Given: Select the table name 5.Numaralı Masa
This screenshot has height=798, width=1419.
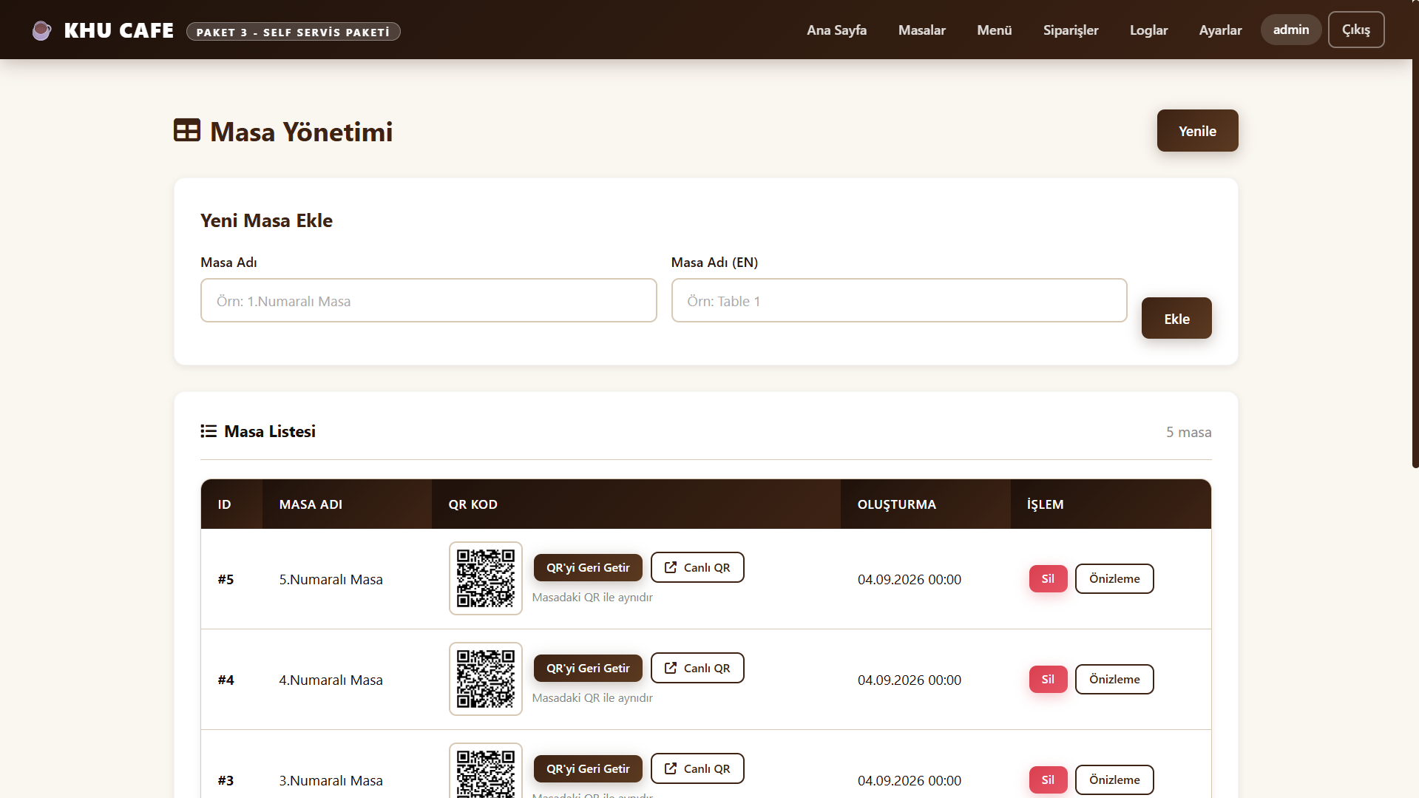Looking at the screenshot, I should coord(331,579).
